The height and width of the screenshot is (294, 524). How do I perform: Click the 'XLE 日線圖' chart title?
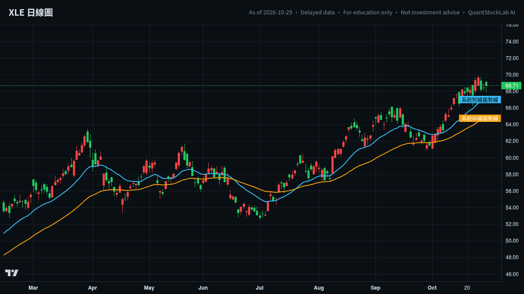pyautogui.click(x=31, y=13)
